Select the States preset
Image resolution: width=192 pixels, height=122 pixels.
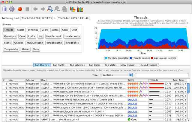(x=55, y=30)
